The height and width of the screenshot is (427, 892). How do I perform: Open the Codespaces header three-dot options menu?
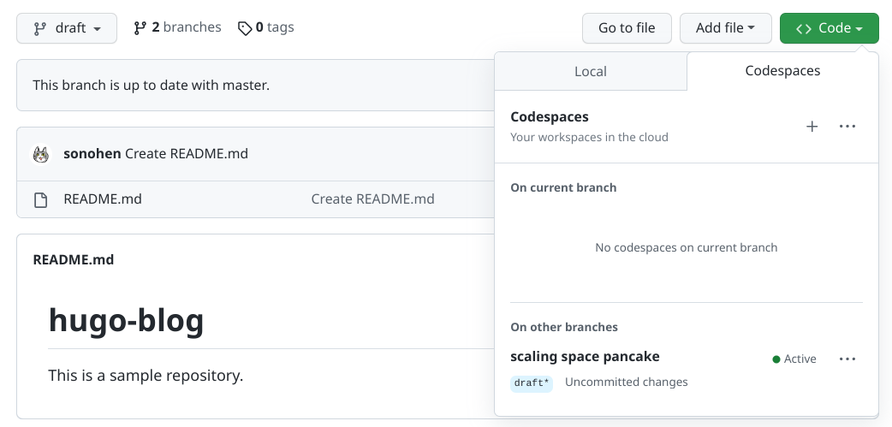coord(847,127)
